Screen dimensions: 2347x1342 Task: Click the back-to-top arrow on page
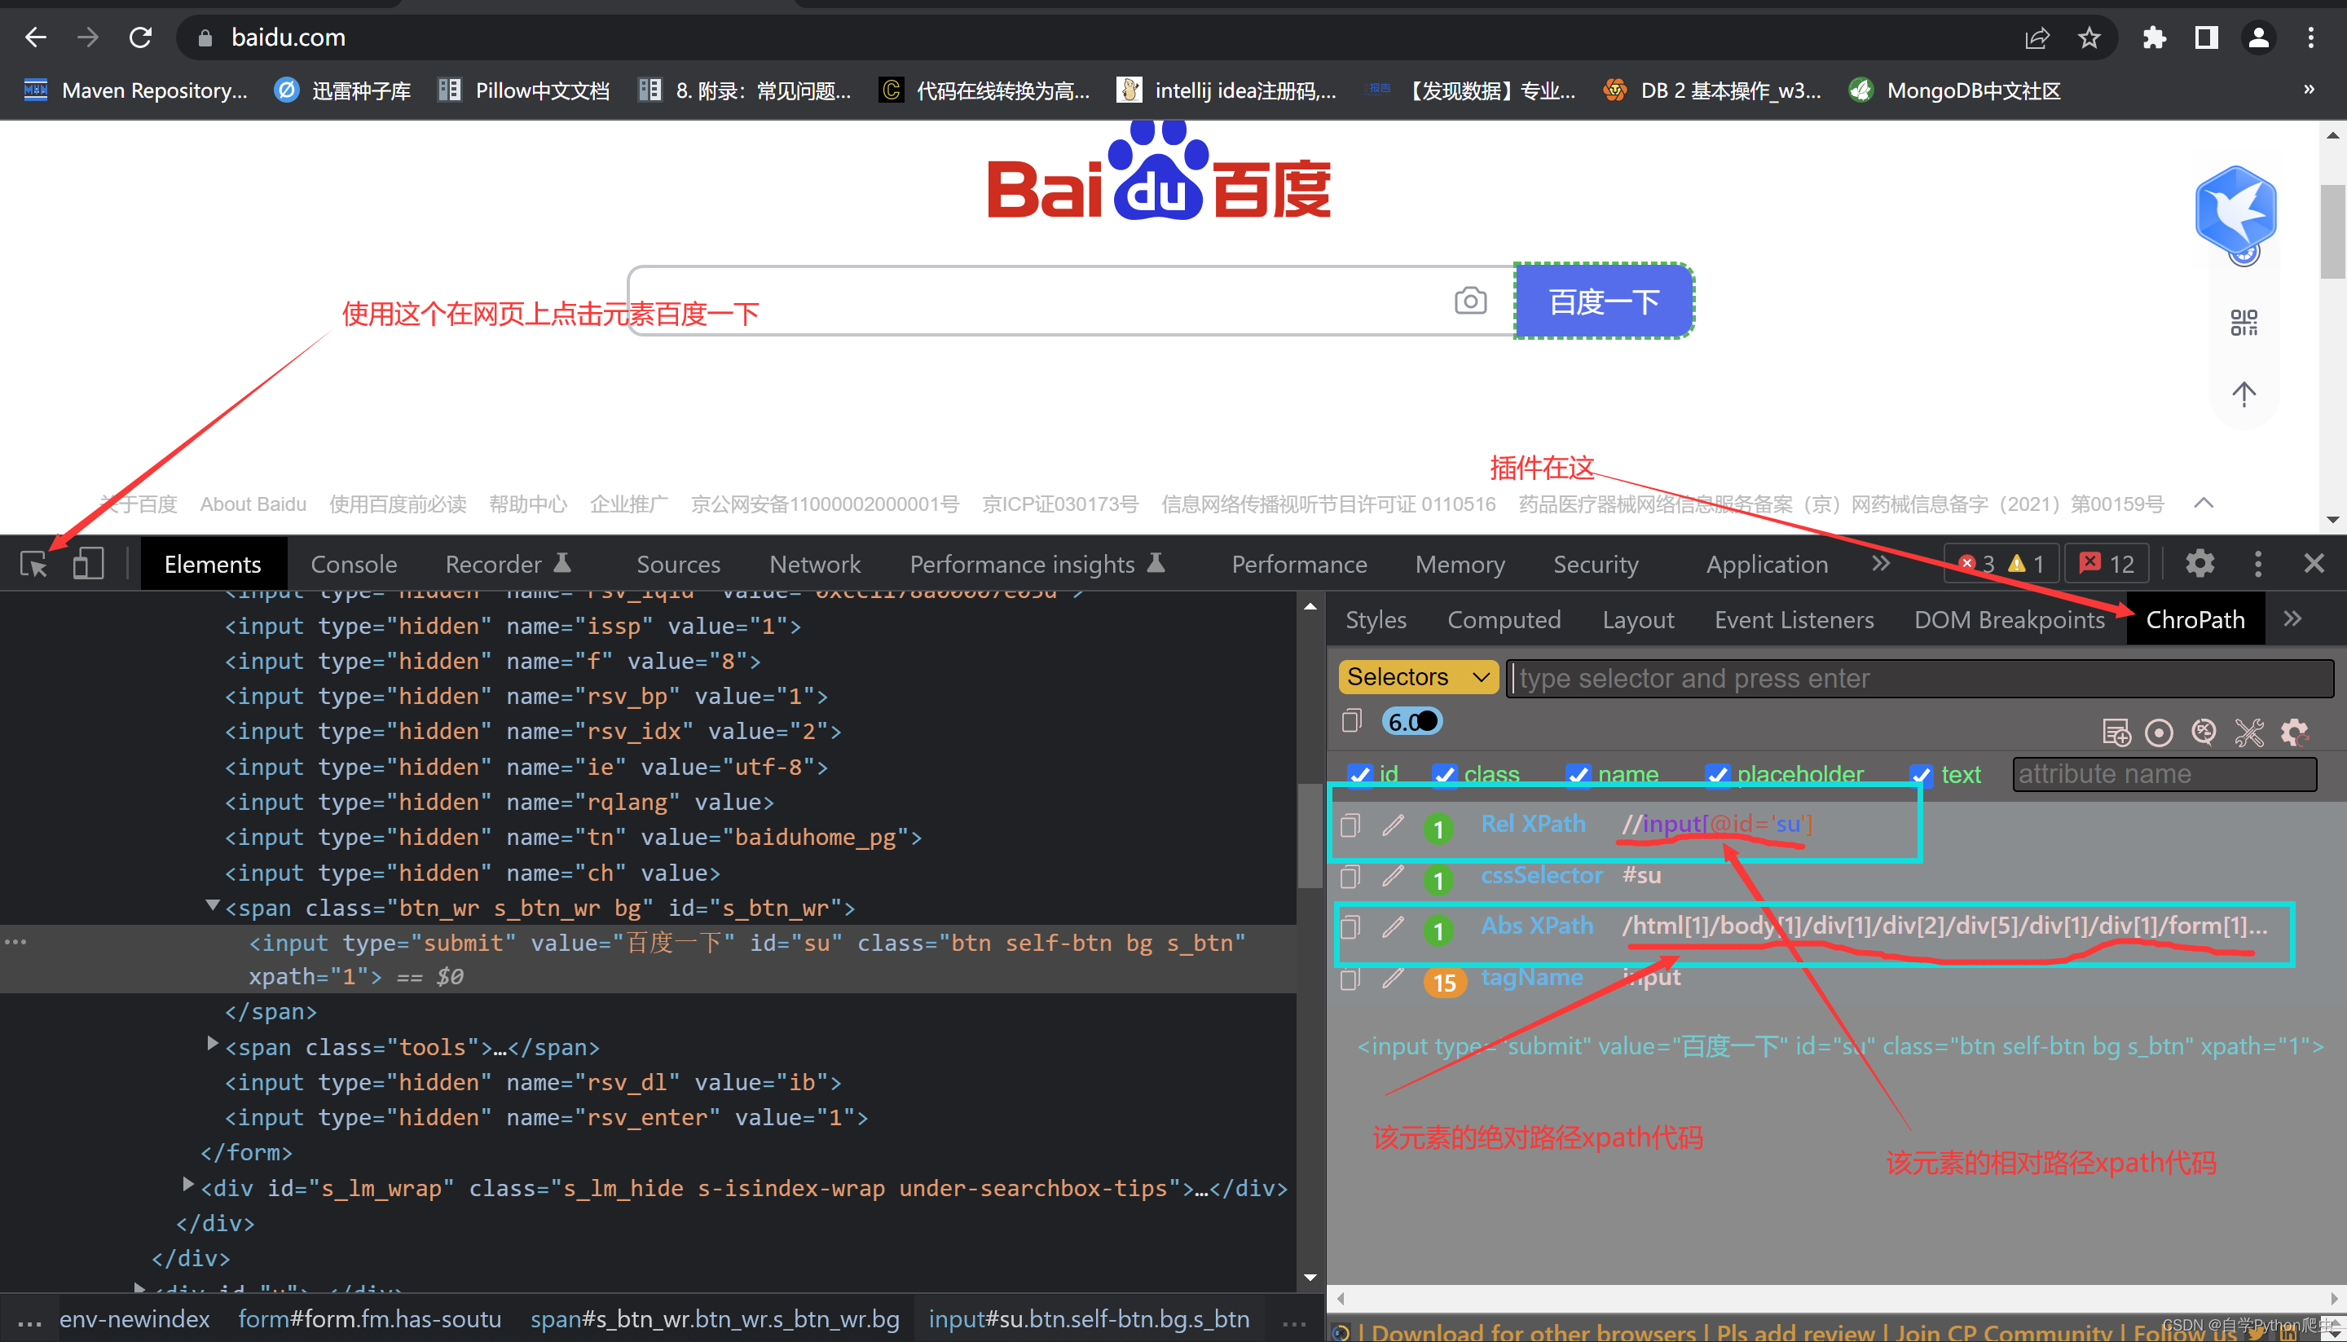click(2244, 394)
